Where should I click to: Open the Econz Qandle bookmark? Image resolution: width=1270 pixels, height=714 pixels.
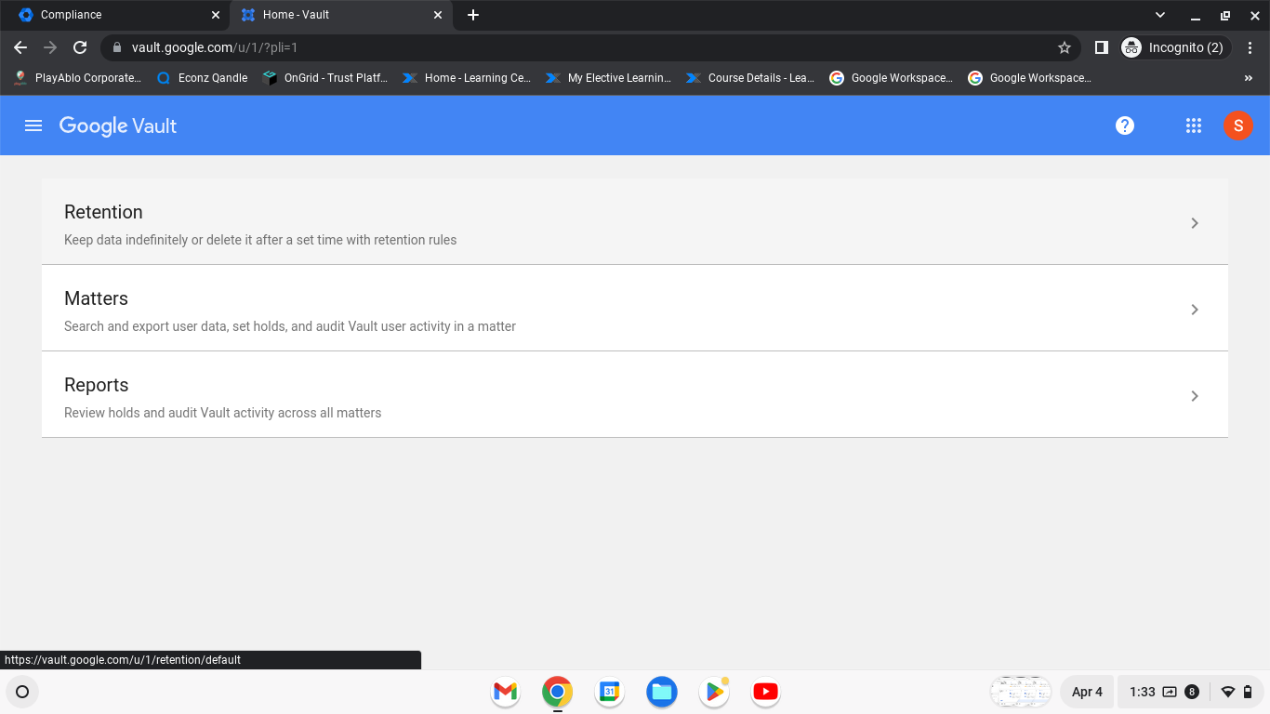(203, 78)
